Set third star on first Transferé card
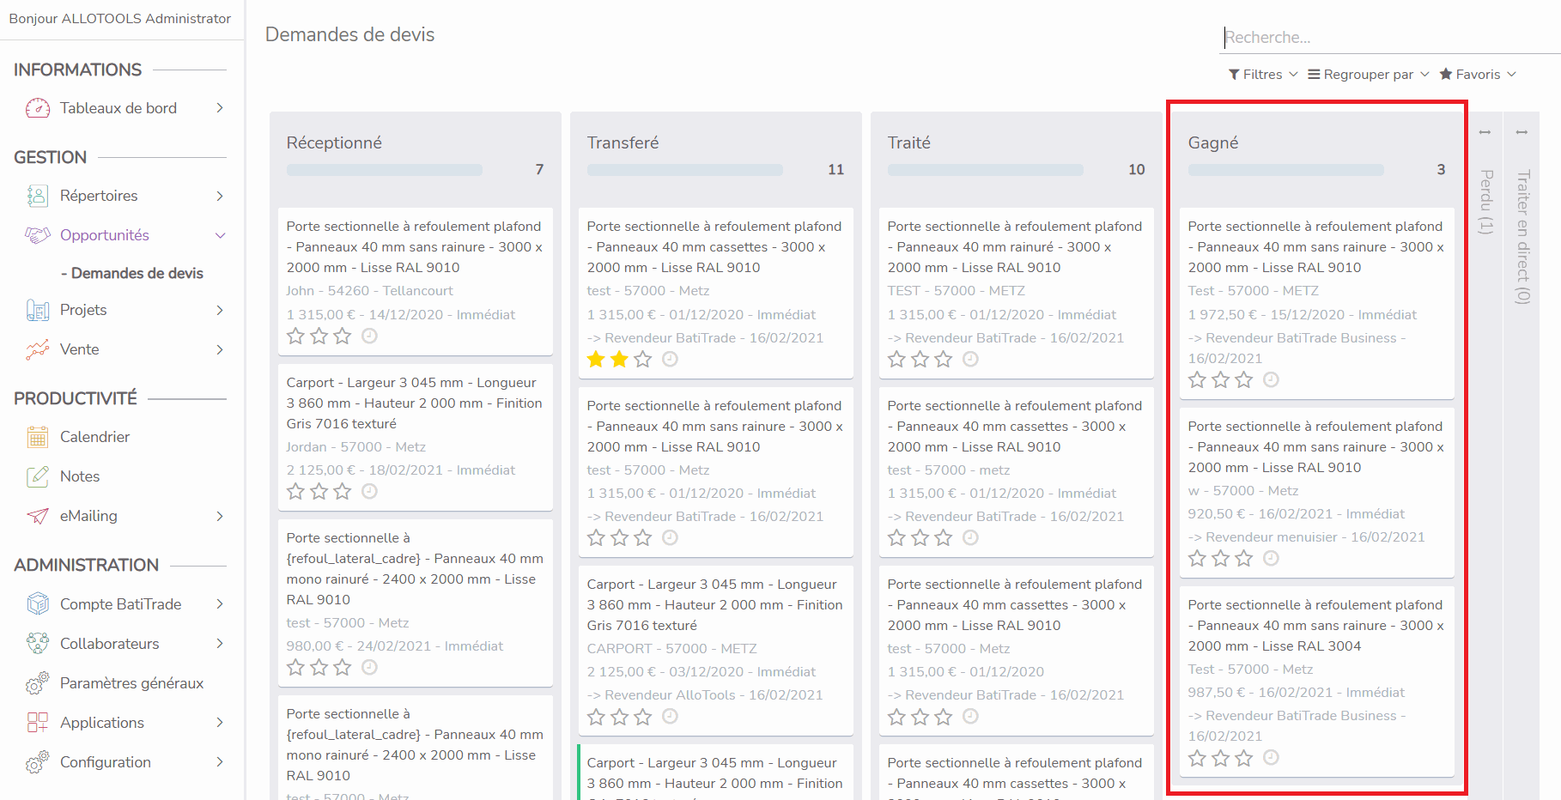Image resolution: width=1561 pixels, height=800 pixels. coord(643,359)
